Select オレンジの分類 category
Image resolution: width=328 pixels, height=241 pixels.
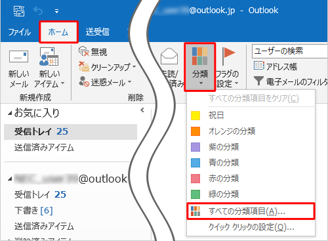(x=251, y=131)
